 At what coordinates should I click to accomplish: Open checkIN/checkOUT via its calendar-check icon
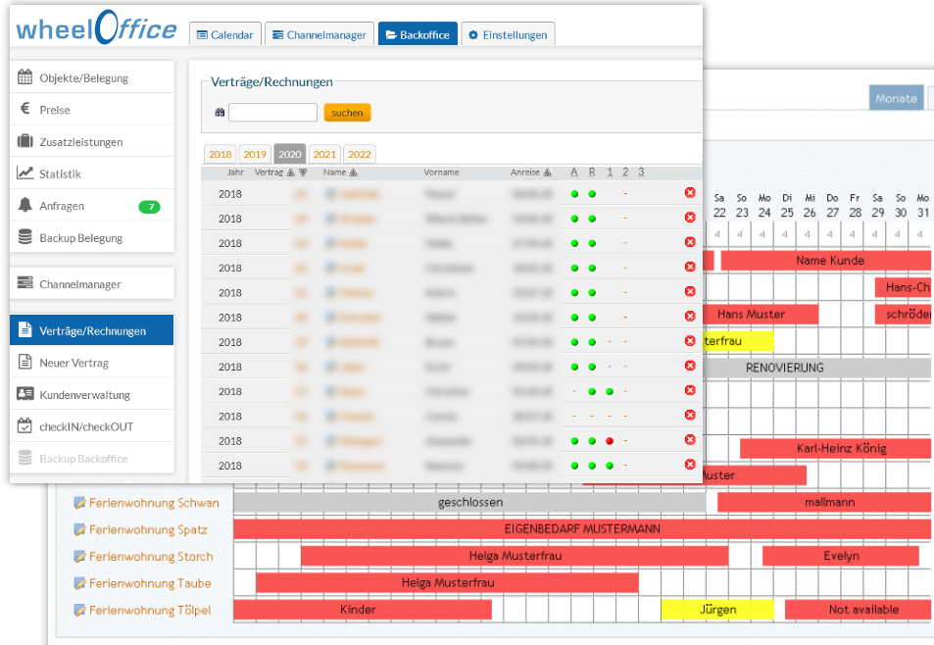pyautogui.click(x=25, y=427)
